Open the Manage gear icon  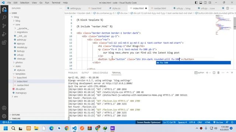tap(4, 116)
